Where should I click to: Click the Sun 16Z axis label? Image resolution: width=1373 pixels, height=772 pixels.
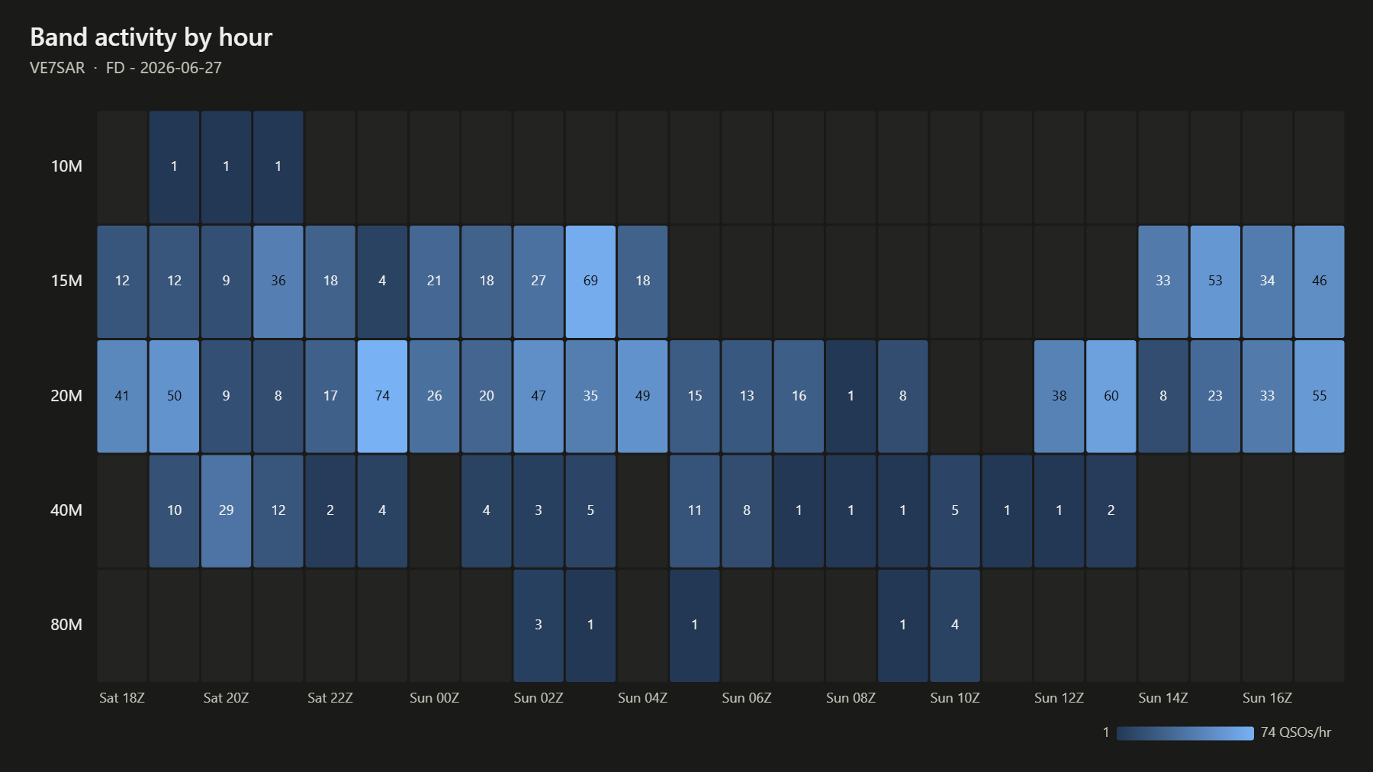pyautogui.click(x=1267, y=698)
